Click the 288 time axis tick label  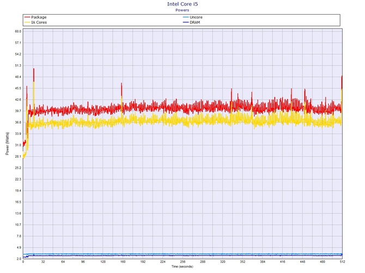click(x=203, y=262)
